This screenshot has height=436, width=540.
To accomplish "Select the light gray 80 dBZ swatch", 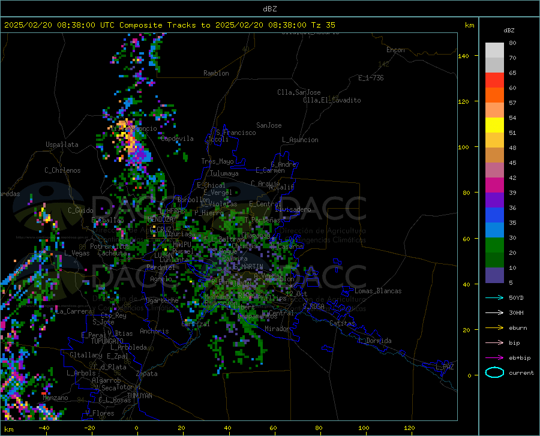I will [x=494, y=50].
